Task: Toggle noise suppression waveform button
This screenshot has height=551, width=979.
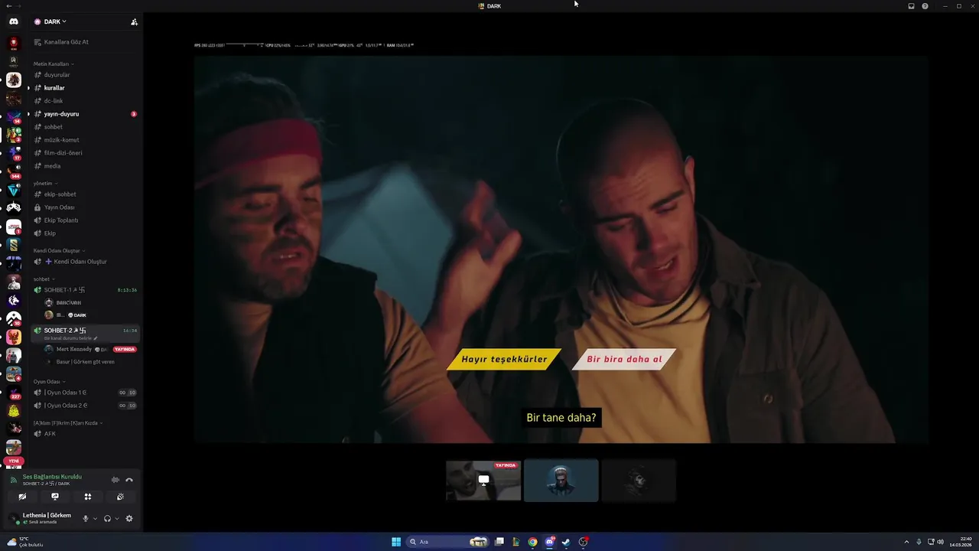Action: 115,480
